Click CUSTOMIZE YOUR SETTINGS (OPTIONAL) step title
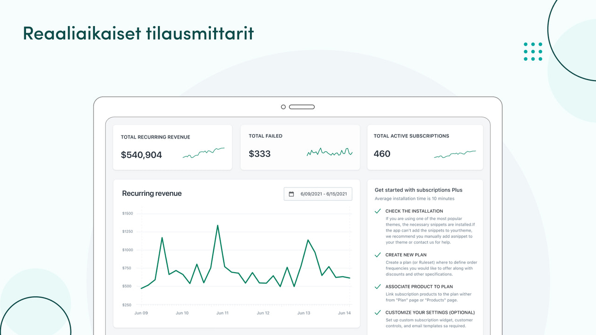The width and height of the screenshot is (596, 335). click(430, 313)
